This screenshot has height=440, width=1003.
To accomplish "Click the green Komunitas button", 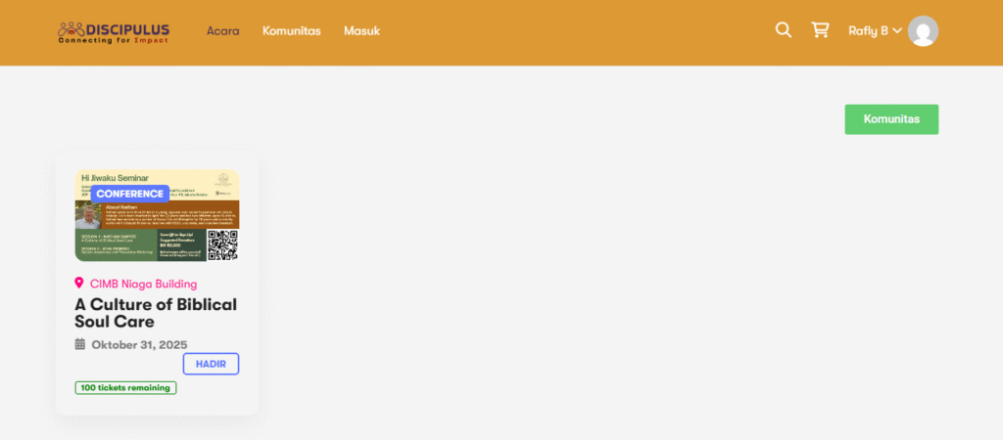I will (x=891, y=119).
